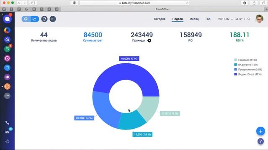The width and height of the screenshot is (268, 150).
Task: Click the 40,000 (47 %) chart label
Action: click(x=129, y=59)
